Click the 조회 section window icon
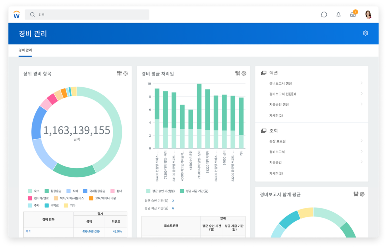Screen dimensions: 387x248 point(264,131)
